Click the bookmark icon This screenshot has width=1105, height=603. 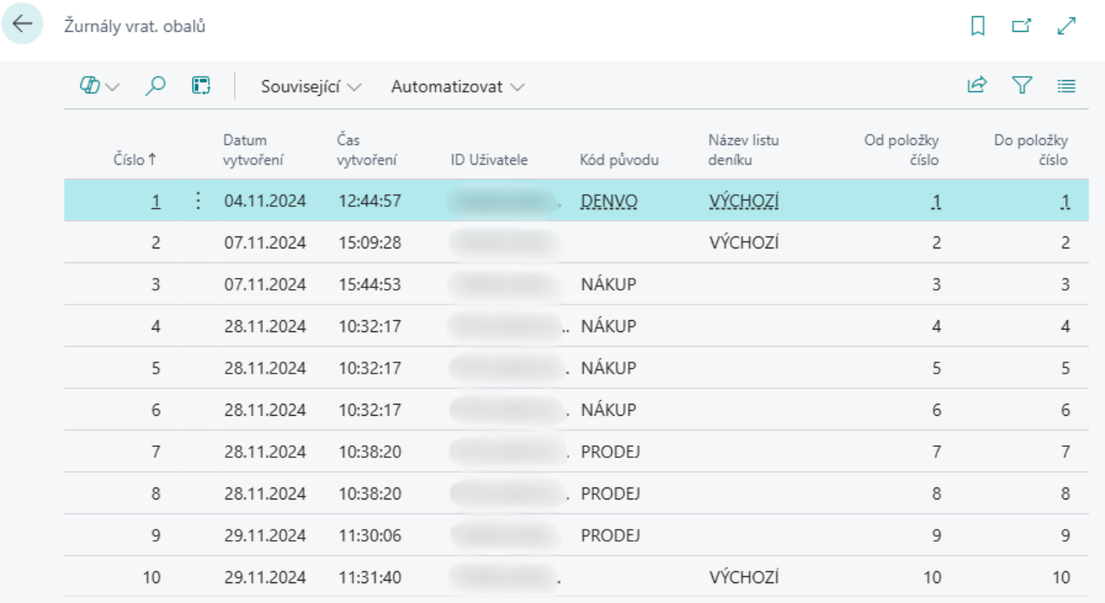977,27
